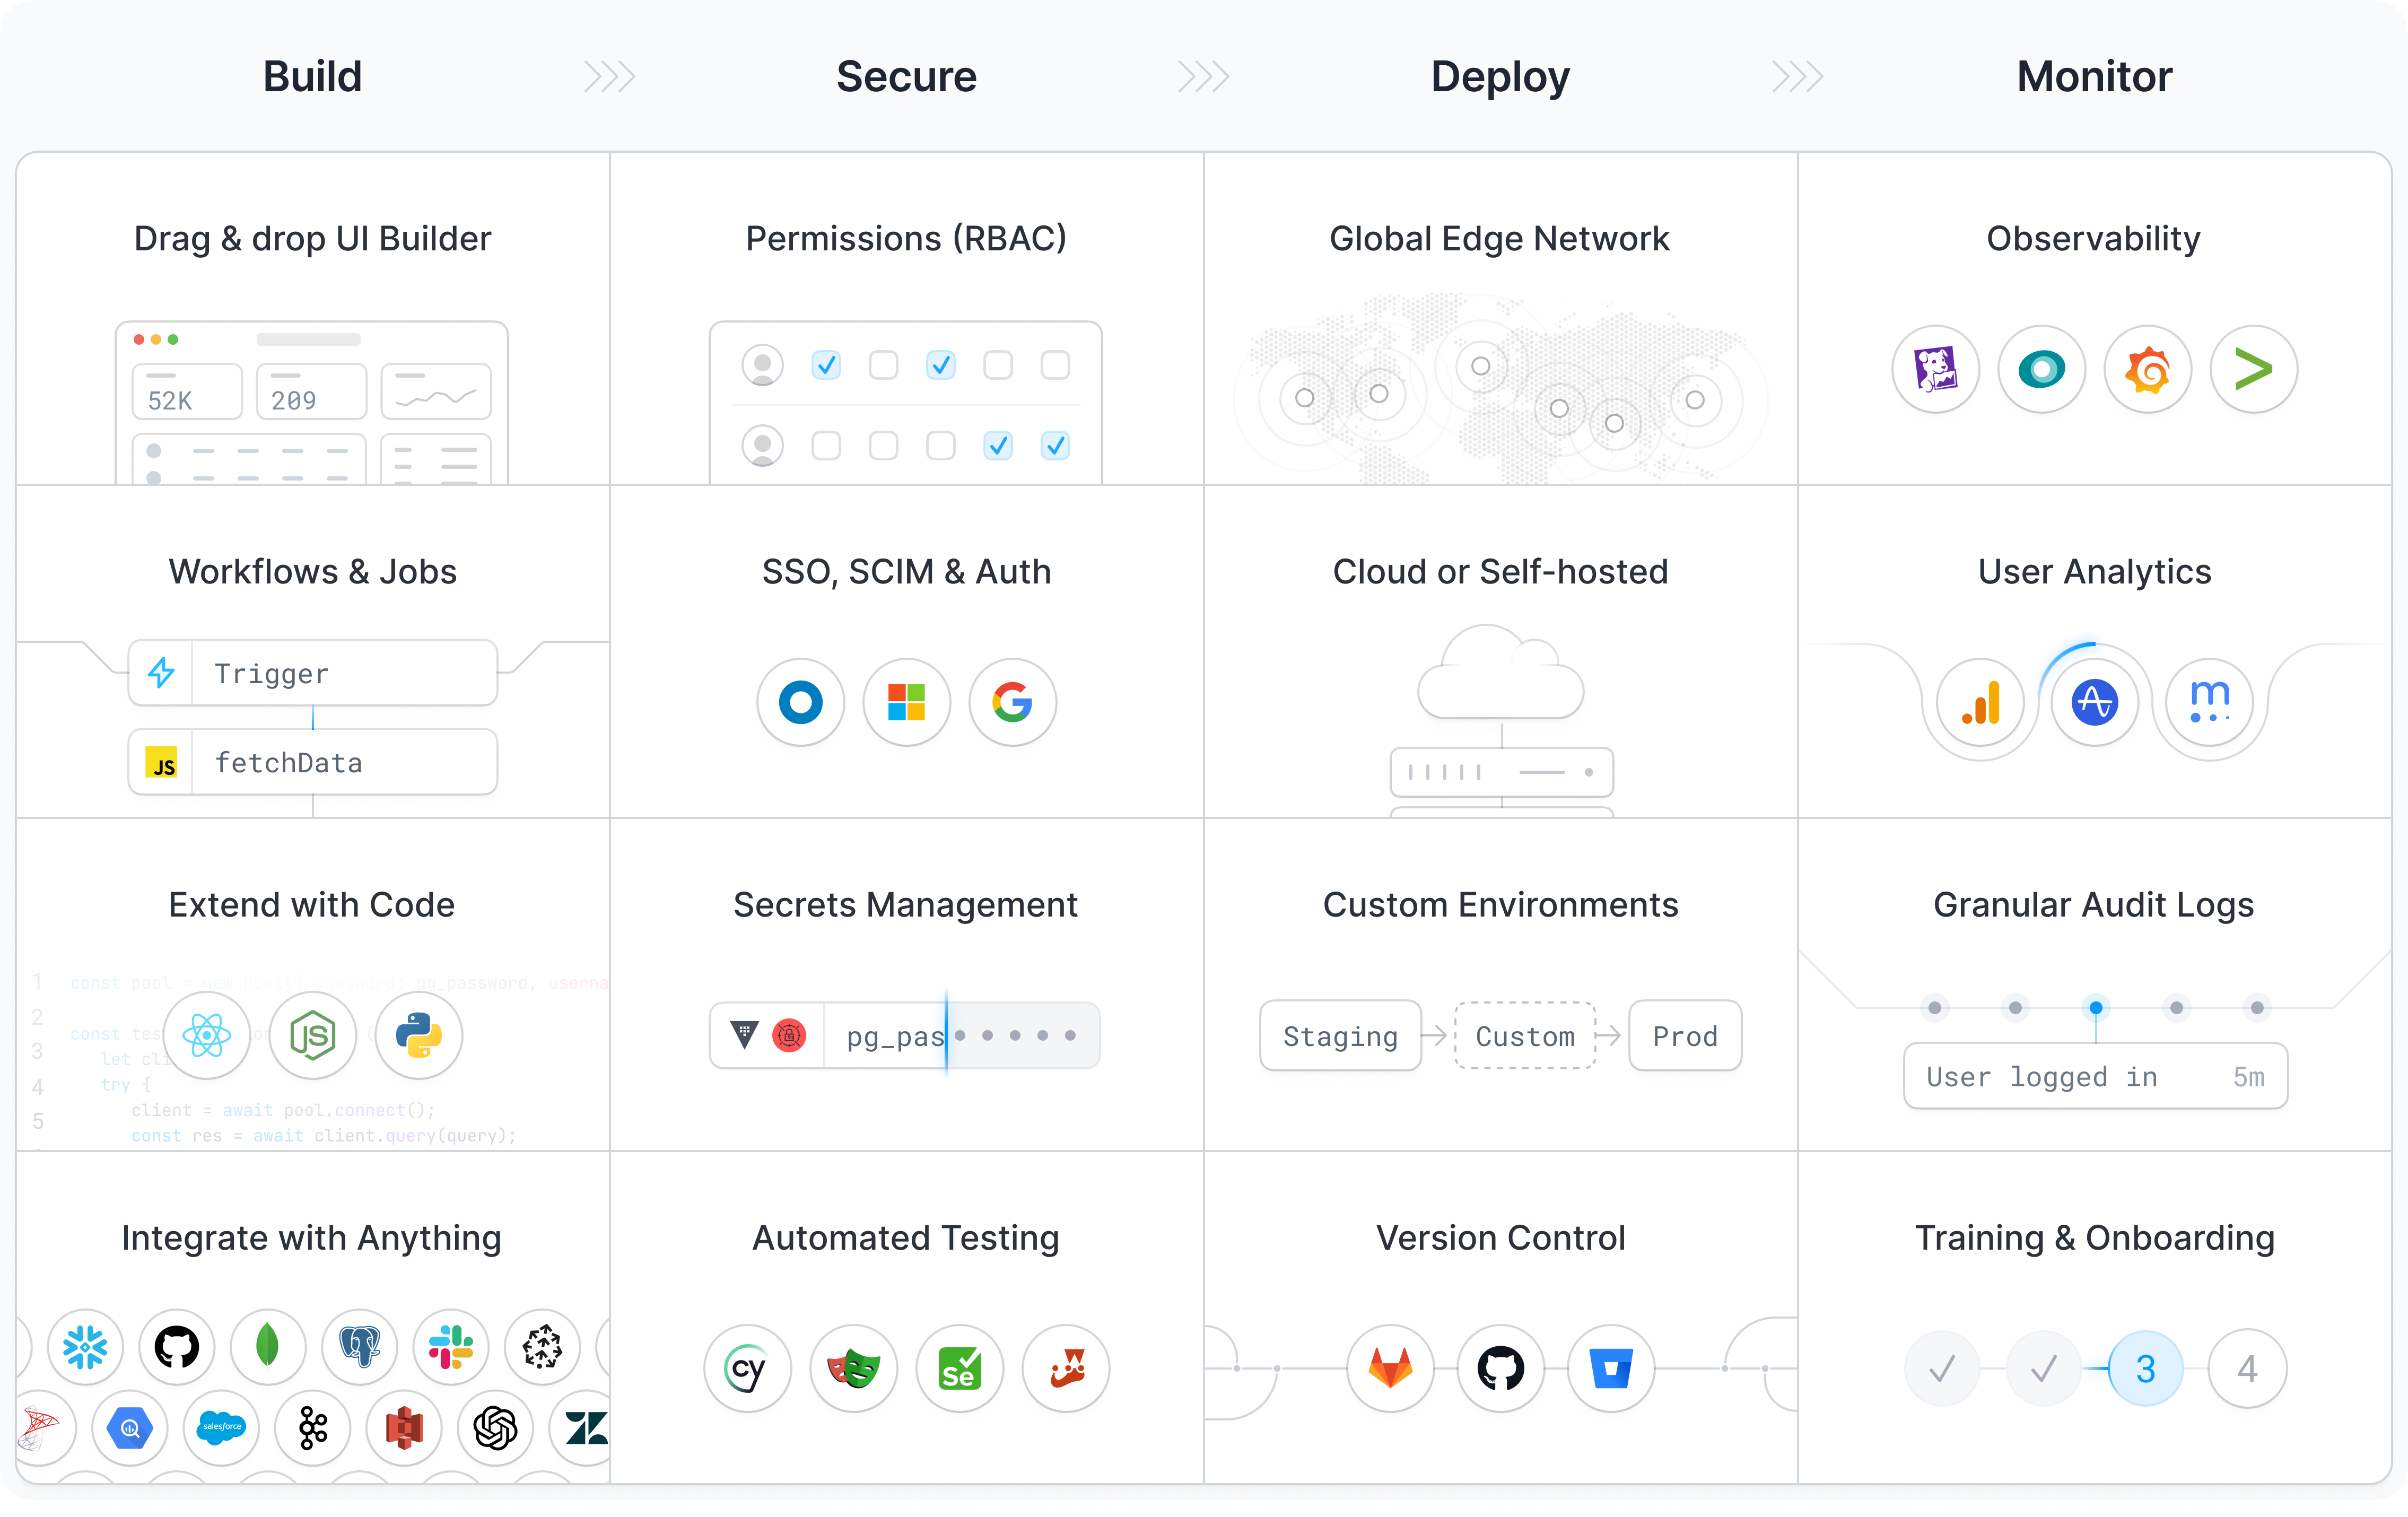Screen dimensions: 2408x1517
Task: Open the dashed Custom environment box
Action: click(x=1525, y=1036)
